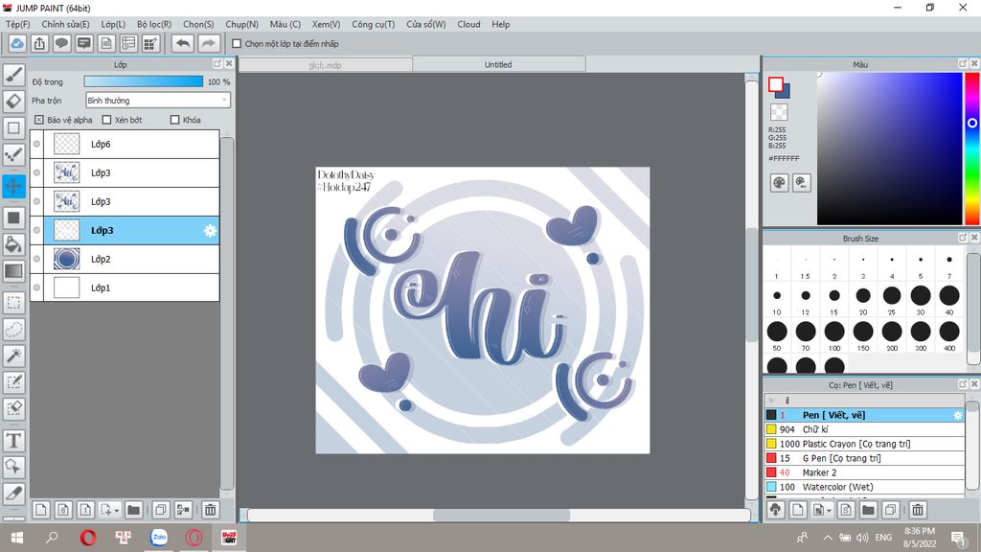Image resolution: width=981 pixels, height=552 pixels.
Task: Delete layer with trash icon in Lớp panel
Action: pos(210,510)
